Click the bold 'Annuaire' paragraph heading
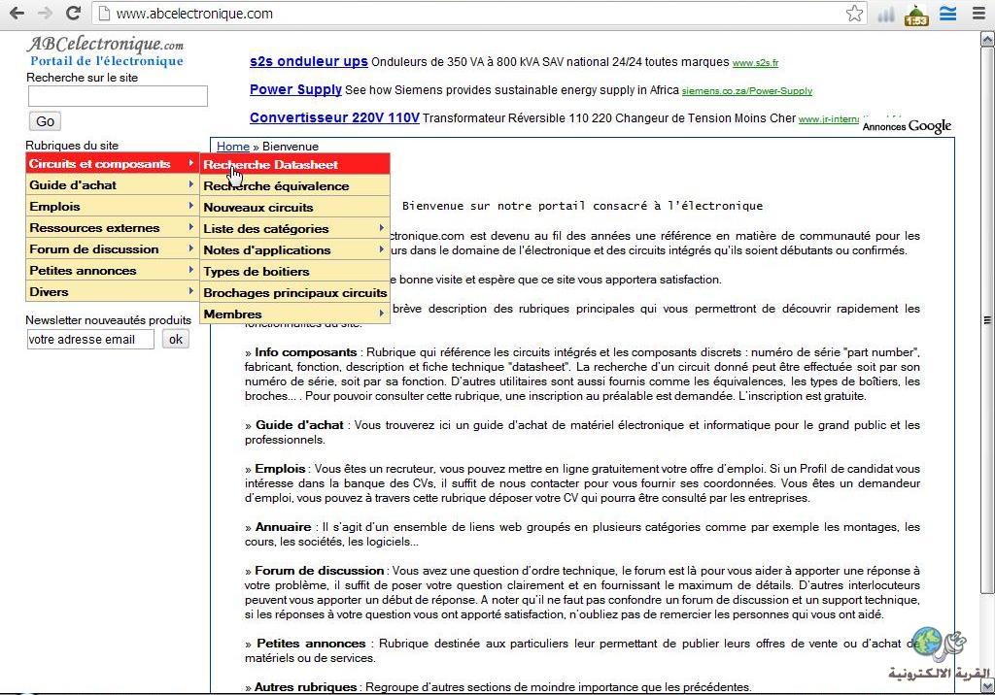This screenshot has width=995, height=695. pos(283,527)
